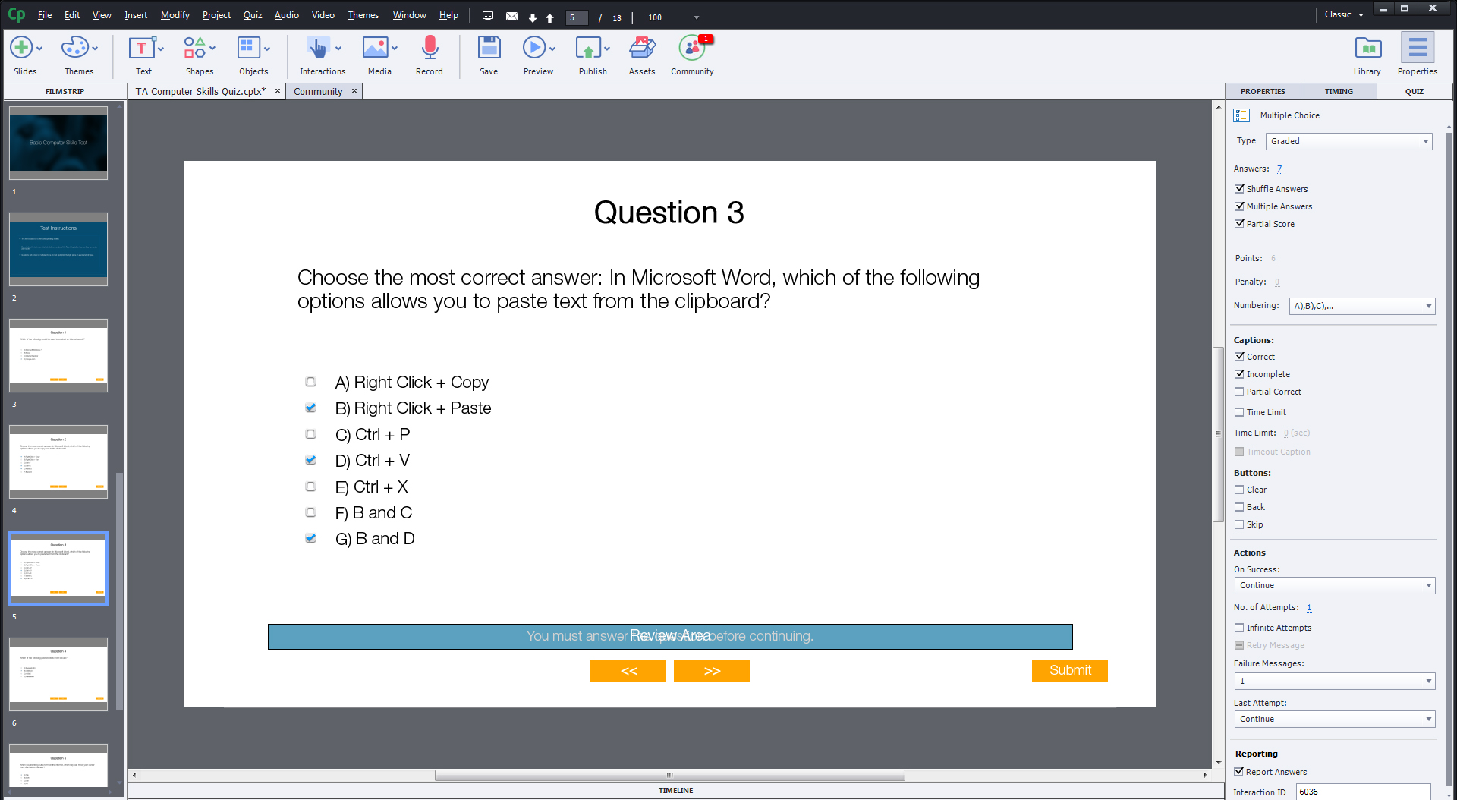Open the Publish toolbar icon
1457x800 pixels.
[x=588, y=49]
